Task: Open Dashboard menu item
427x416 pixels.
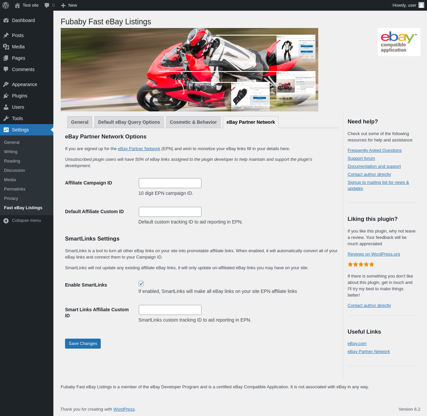Action: pyautogui.click(x=27, y=20)
